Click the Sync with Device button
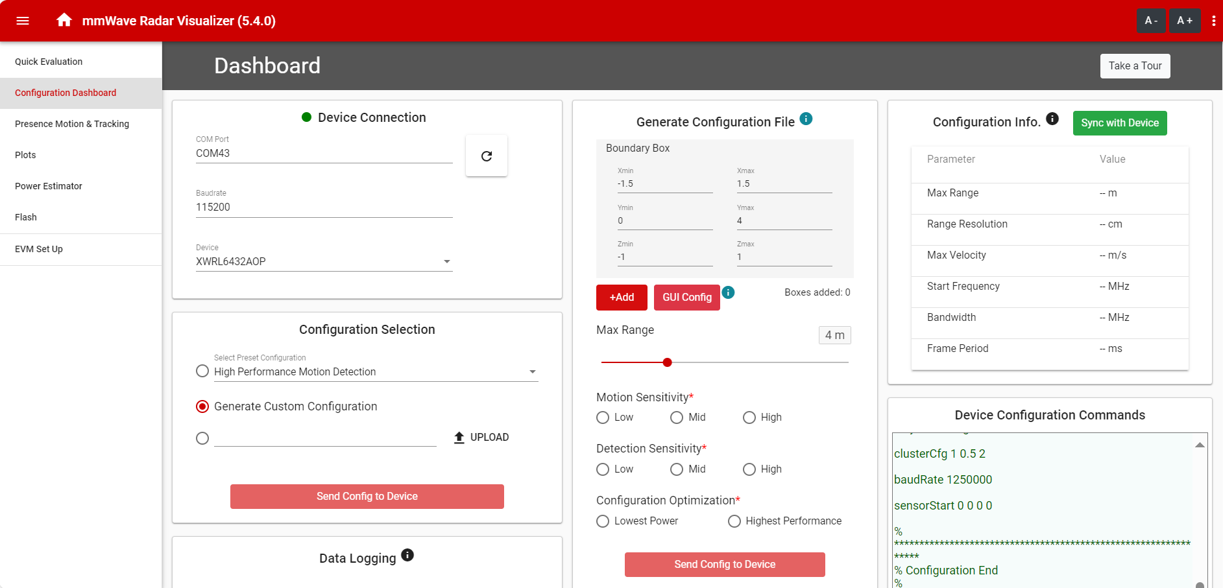This screenshot has height=588, width=1223. (x=1119, y=123)
